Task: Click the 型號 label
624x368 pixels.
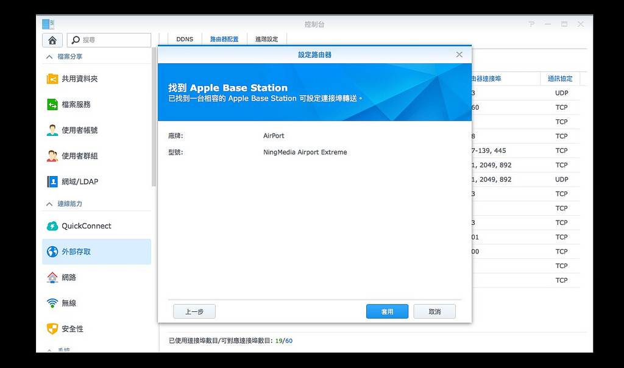Action: (x=175, y=152)
